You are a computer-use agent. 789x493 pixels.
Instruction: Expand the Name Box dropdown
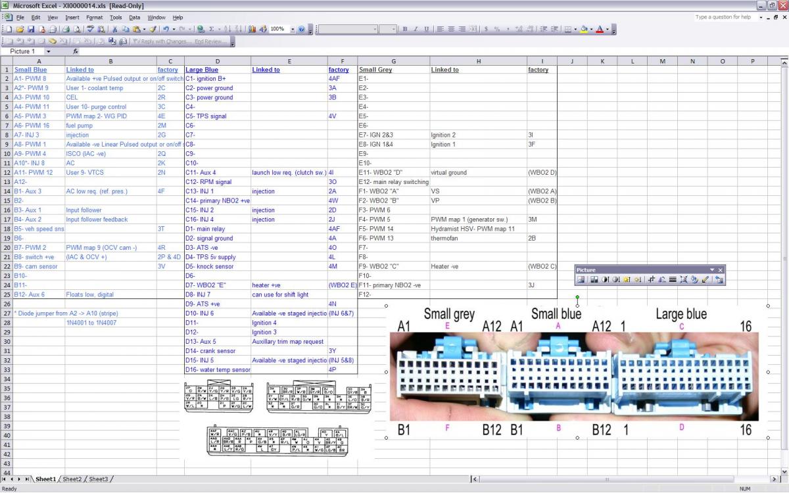[x=48, y=51]
